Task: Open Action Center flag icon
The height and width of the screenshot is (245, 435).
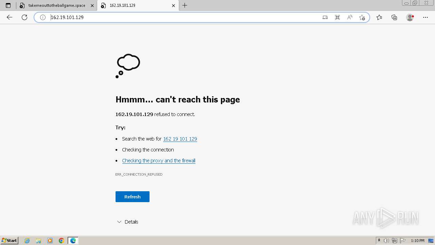Action: tap(403, 241)
